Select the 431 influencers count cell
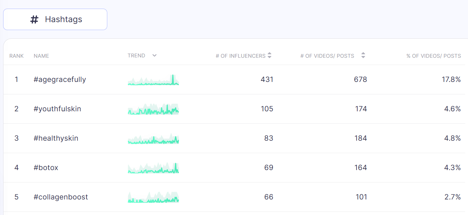Viewport: 468px width, 215px height. click(x=267, y=80)
